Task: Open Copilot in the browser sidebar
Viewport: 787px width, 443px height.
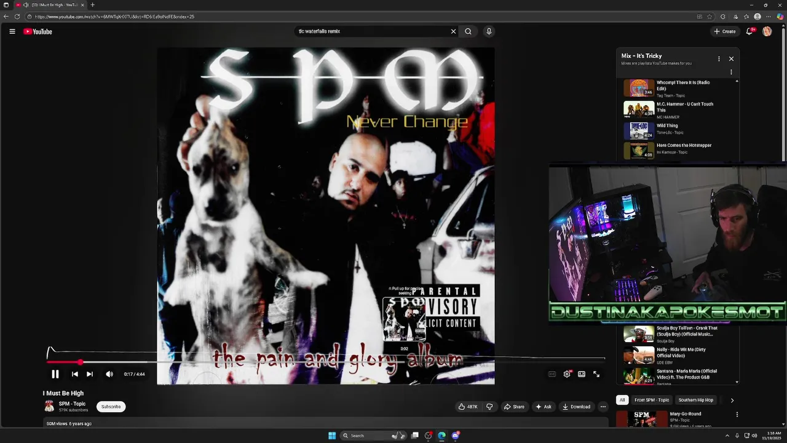Action: click(x=780, y=17)
